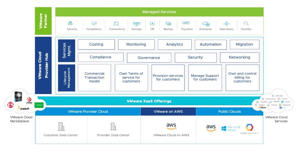The image size is (302, 152).
Task: Select the Costing box
Action: click(96, 44)
